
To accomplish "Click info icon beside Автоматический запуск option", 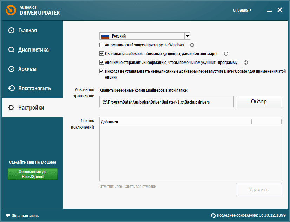I will (x=192, y=45).
